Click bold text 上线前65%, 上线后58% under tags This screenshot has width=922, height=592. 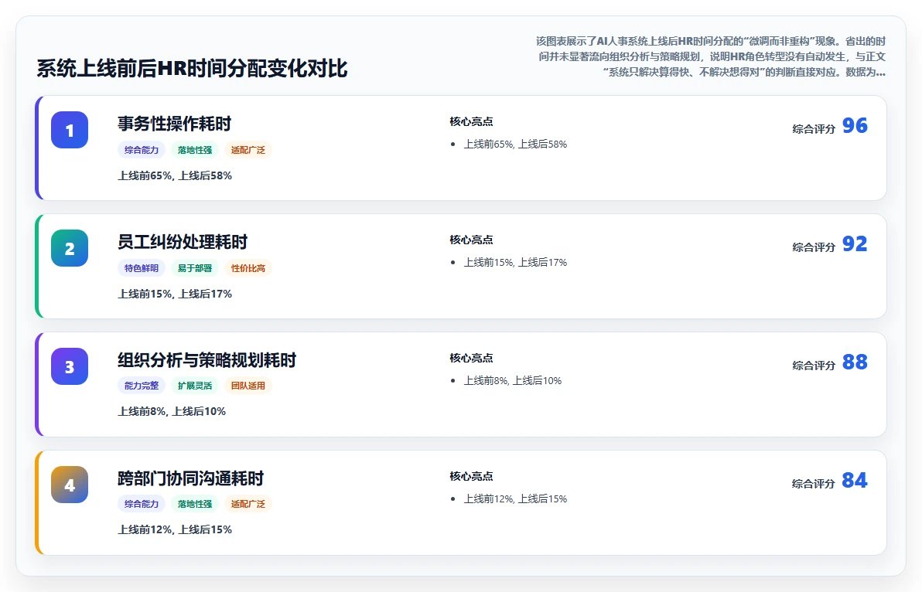[x=175, y=175]
